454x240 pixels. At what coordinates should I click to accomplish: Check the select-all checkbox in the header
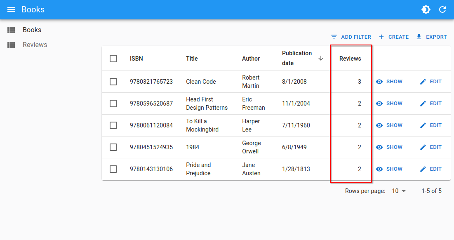113,59
